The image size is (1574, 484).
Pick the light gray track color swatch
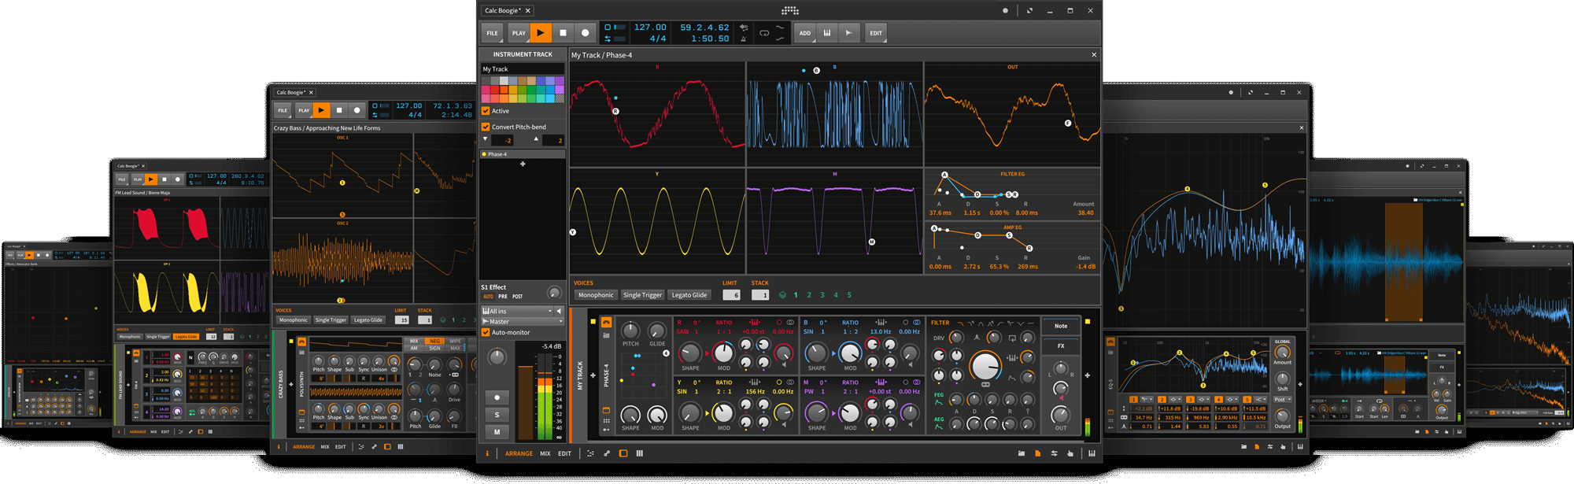pos(504,81)
